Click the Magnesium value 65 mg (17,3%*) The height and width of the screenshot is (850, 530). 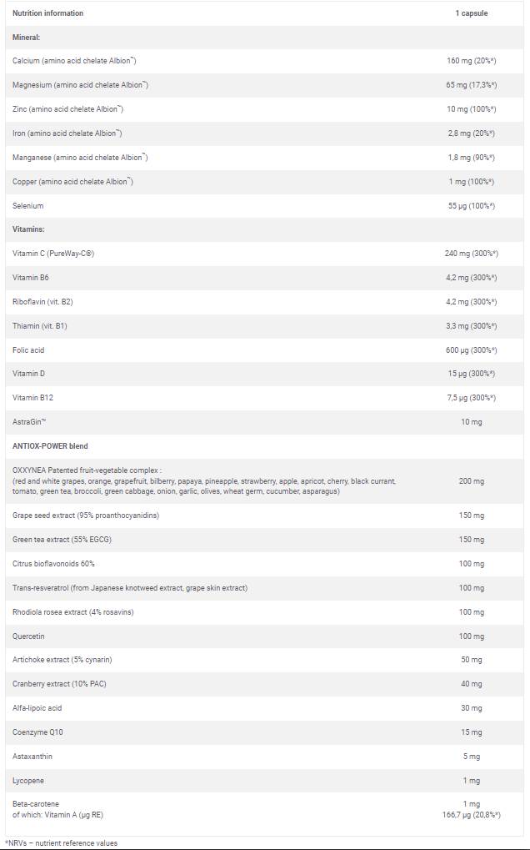[x=471, y=85]
